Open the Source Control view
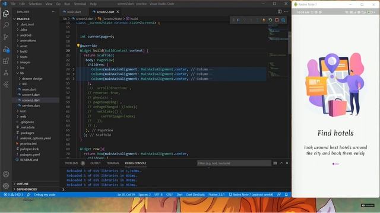The width and height of the screenshot is (380, 213). 6,37
